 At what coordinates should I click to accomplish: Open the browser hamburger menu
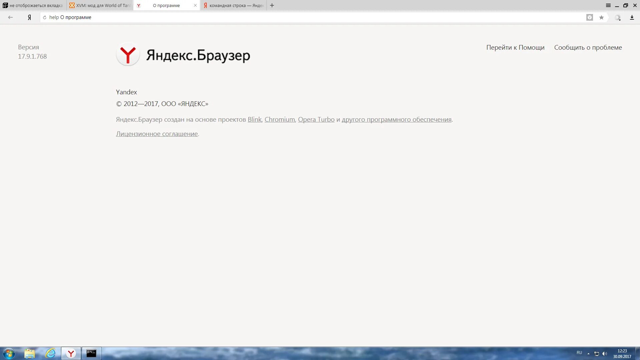(608, 5)
